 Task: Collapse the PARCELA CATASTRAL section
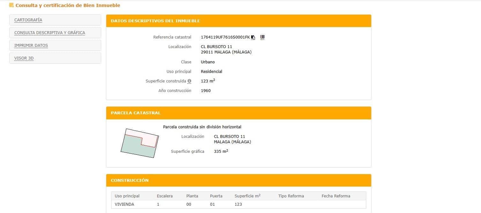pos(135,113)
